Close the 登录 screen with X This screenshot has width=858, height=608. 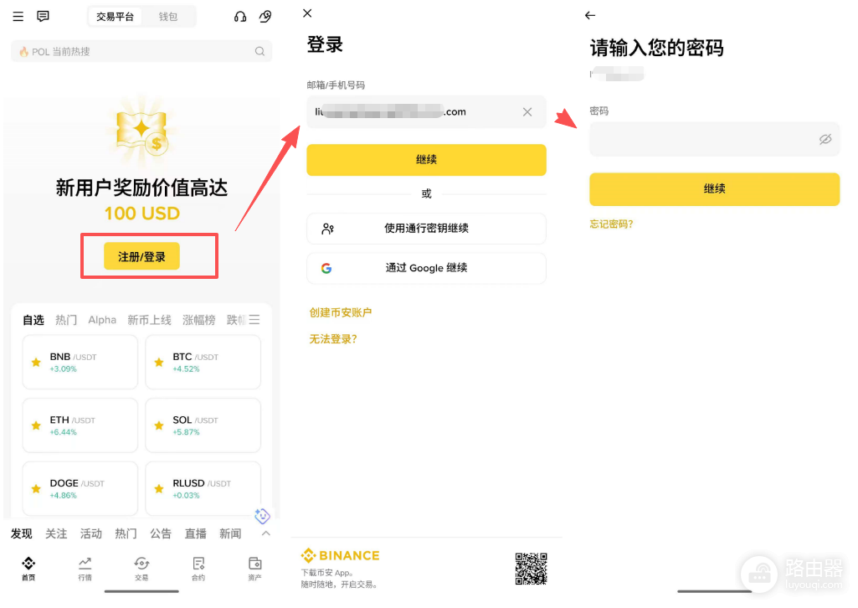pos(307,13)
